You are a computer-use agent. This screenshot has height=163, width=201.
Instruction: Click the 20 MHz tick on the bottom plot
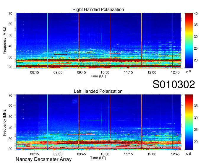pos(10,149)
